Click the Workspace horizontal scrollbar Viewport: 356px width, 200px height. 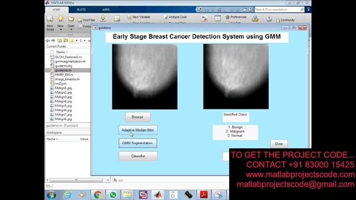point(76,180)
